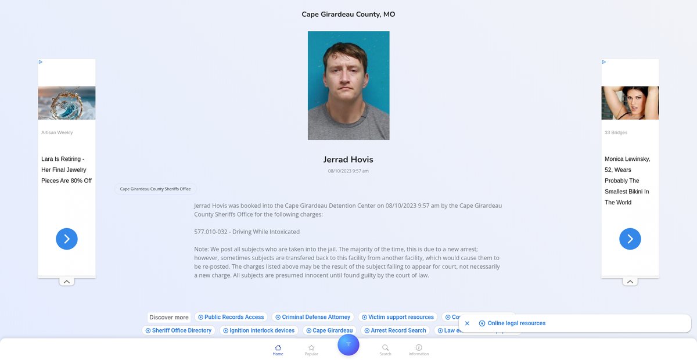Click the blue round filter button

click(348, 344)
